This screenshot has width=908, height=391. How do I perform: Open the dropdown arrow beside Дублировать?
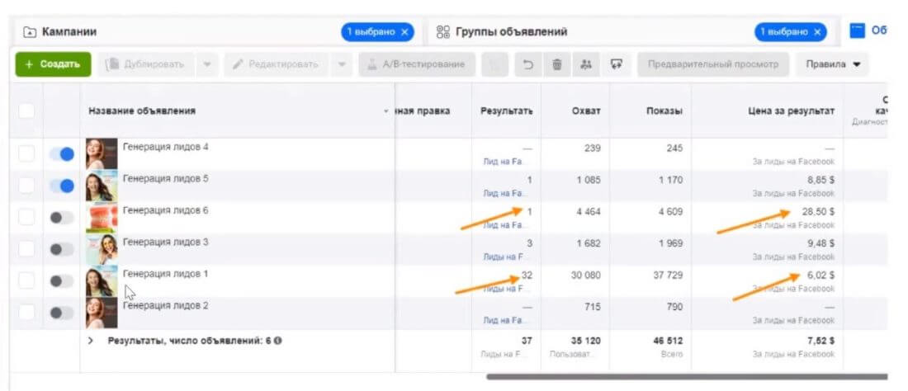click(x=207, y=64)
